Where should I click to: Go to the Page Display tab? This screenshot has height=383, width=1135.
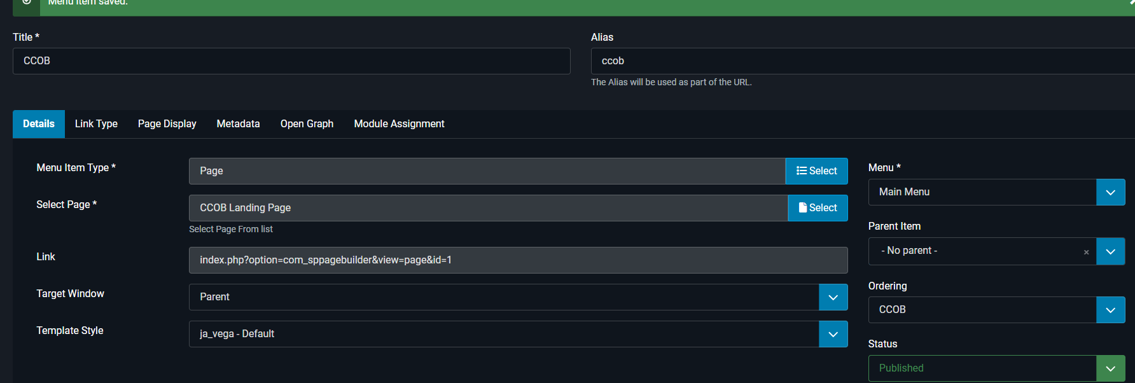click(x=167, y=124)
